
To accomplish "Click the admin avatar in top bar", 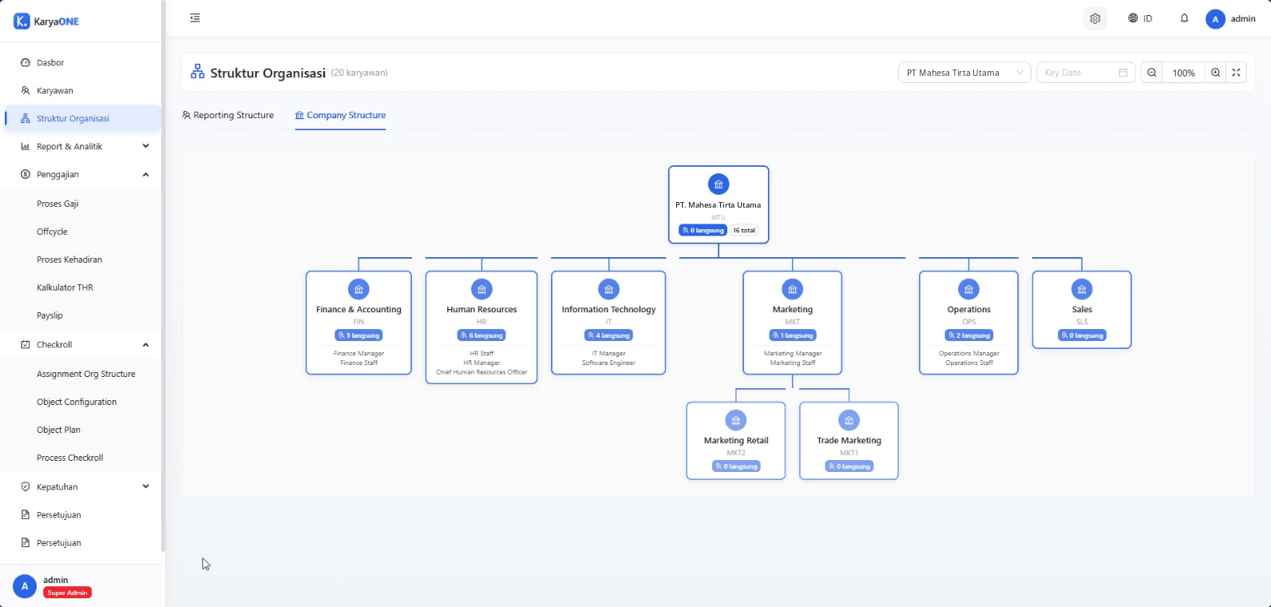I will coord(1215,19).
